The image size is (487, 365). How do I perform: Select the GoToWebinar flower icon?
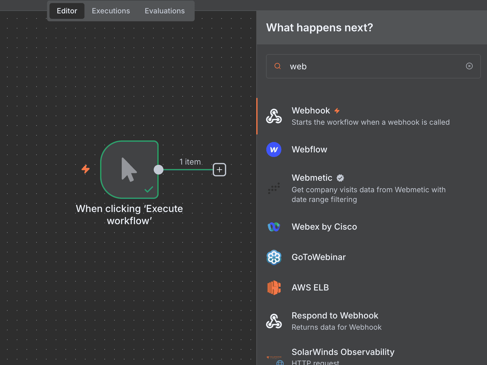(x=274, y=257)
